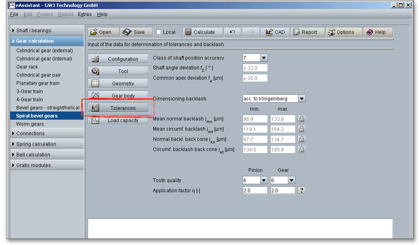Open the shaft position accuracy class dropdown
Image resolution: width=420 pixels, height=245 pixels.
click(263, 58)
